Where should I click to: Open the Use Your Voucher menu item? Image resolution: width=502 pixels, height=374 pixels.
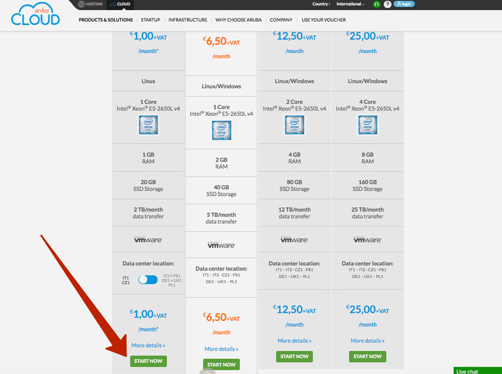point(323,20)
